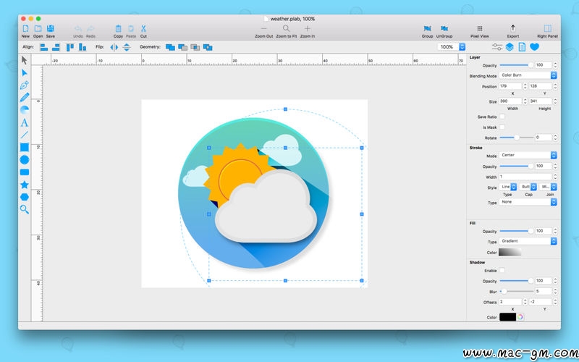Open the document page tab
The height and width of the screenshot is (362, 579).
[522, 47]
